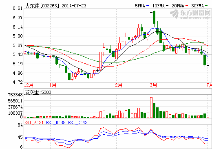Click the 20PMA red legend swatch
Viewport: 212px width, 149px height.
point(187,6)
